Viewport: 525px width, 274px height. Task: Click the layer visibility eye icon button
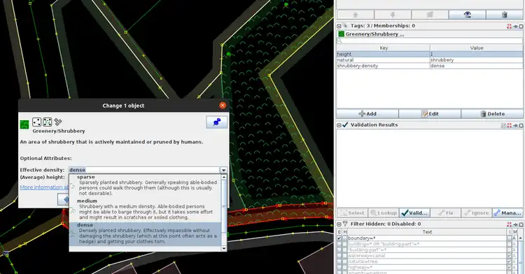467,15
